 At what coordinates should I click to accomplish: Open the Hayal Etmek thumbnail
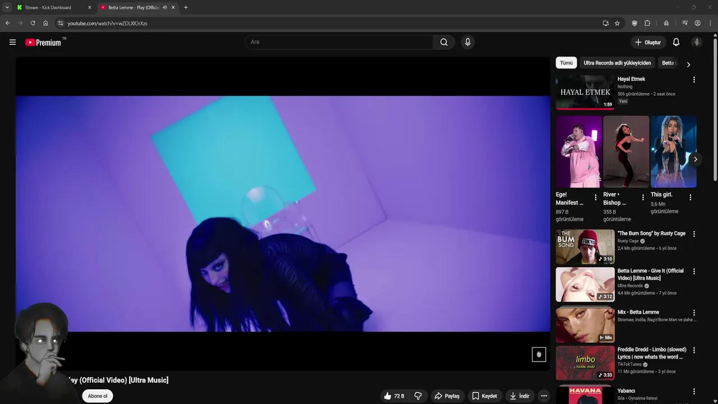585,93
